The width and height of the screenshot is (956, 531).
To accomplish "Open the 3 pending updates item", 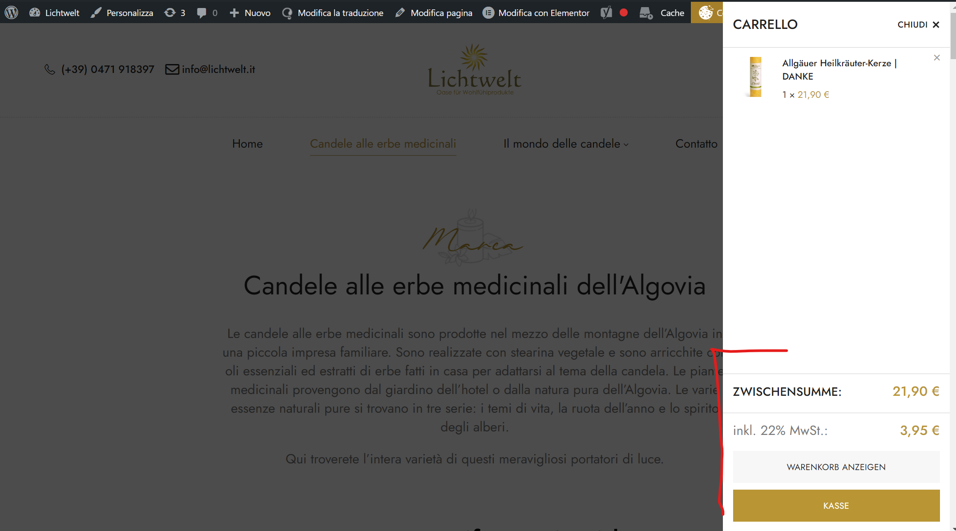I will tap(175, 12).
